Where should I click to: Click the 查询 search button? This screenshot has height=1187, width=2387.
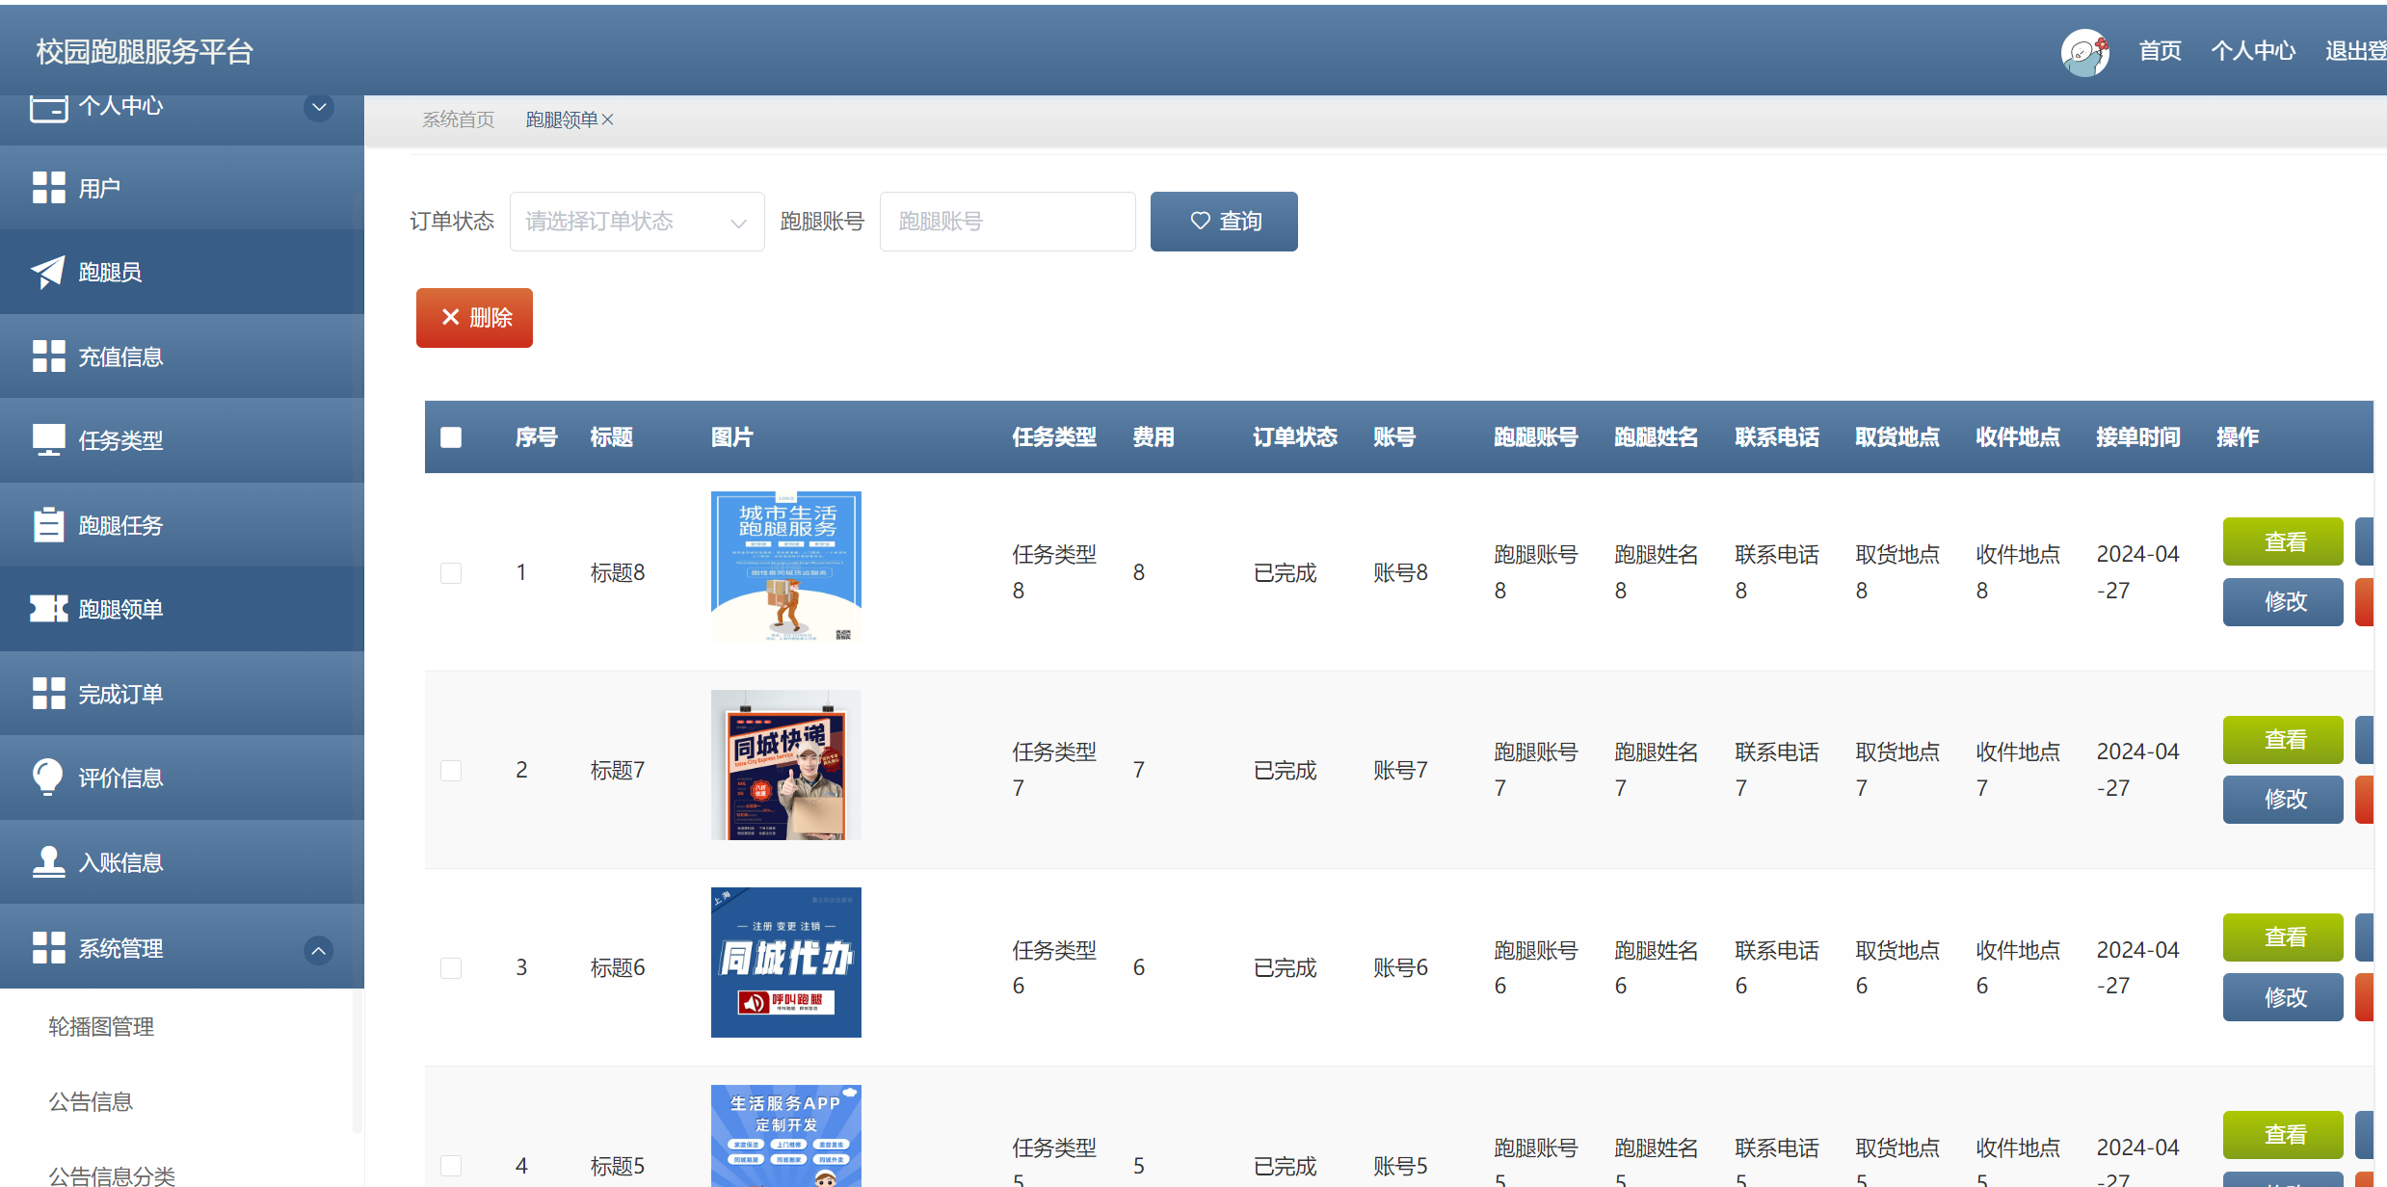tap(1224, 222)
